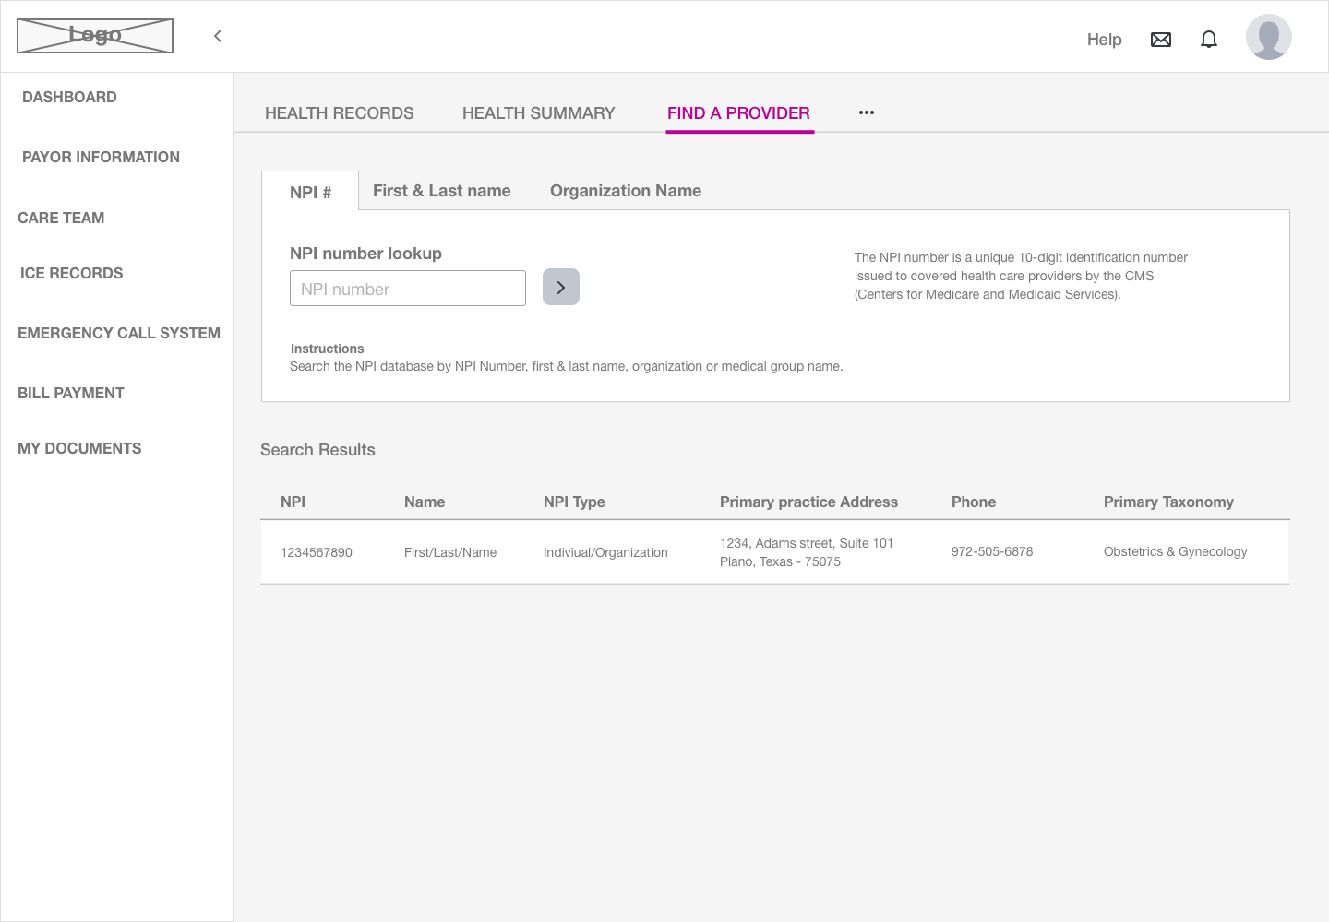The image size is (1329, 922).
Task: Submit NPI lookup using the arrow button
Action: click(560, 287)
